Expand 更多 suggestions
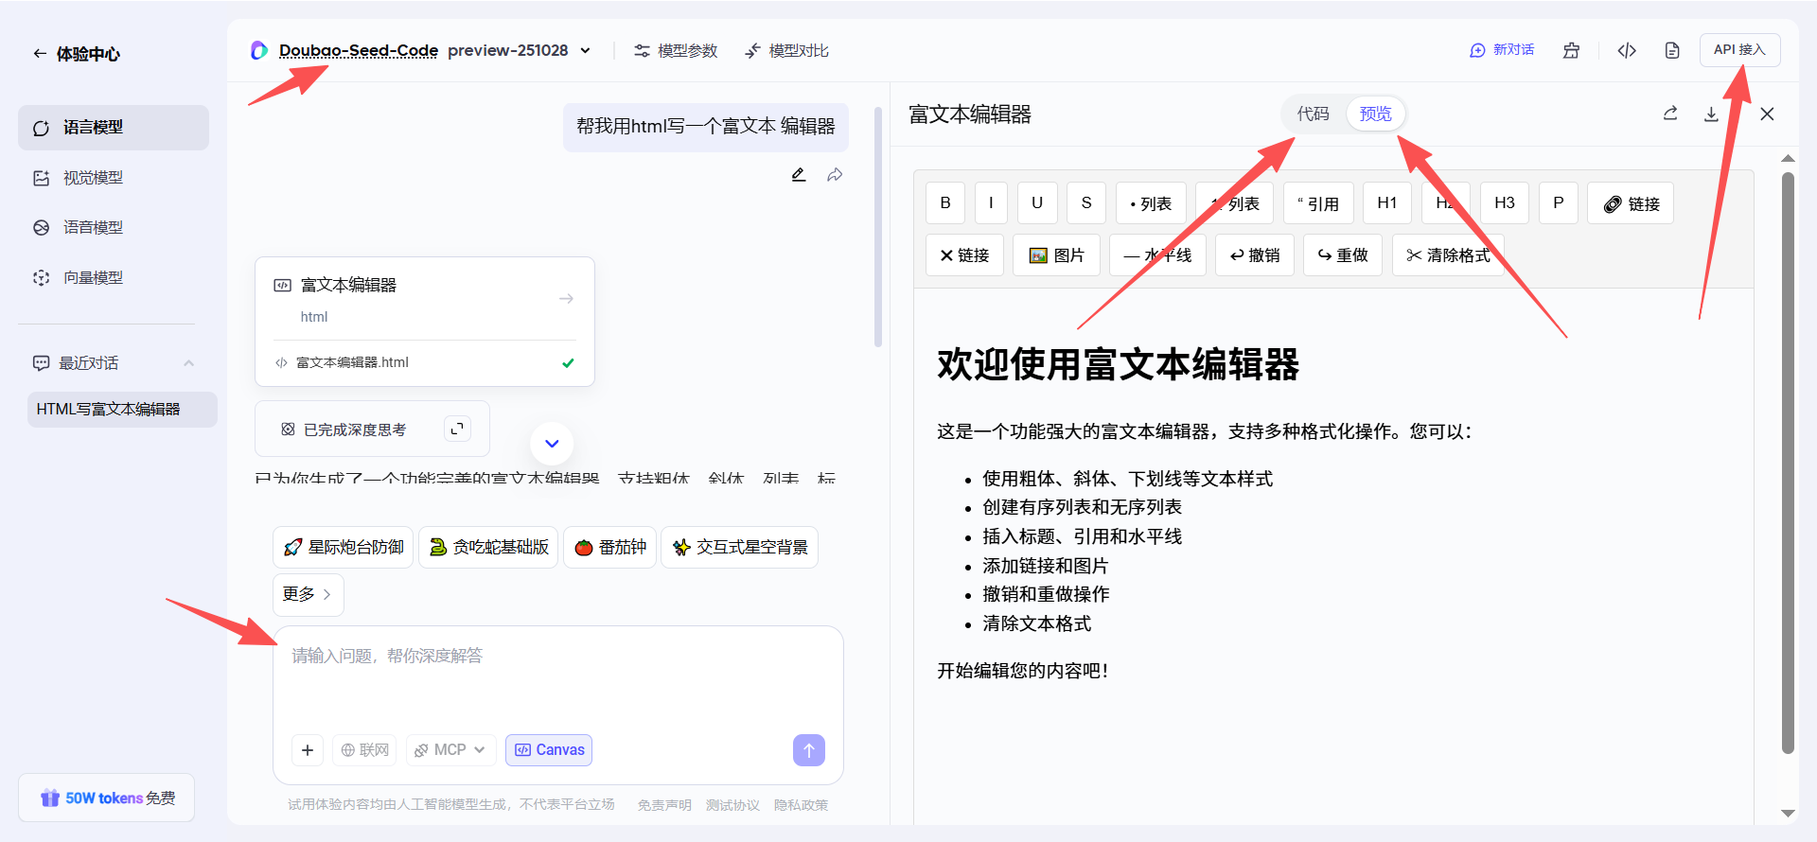 pyautogui.click(x=309, y=594)
